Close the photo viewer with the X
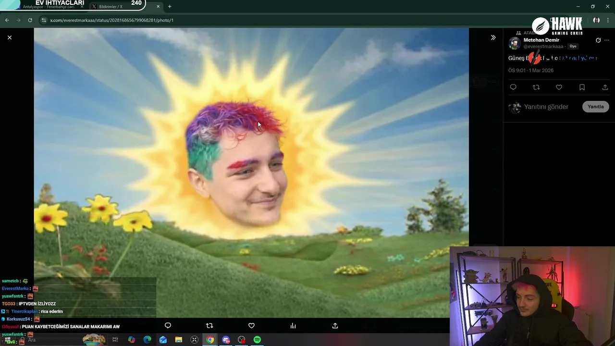Screen dimensions: 615x346 (x=9, y=37)
